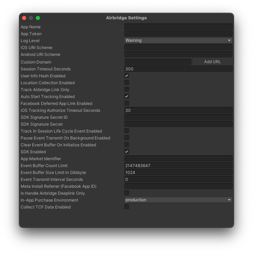Edit Event Buffer Size Limit In Gibibyte
Viewport: 253px width, 253px height.
[178, 173]
